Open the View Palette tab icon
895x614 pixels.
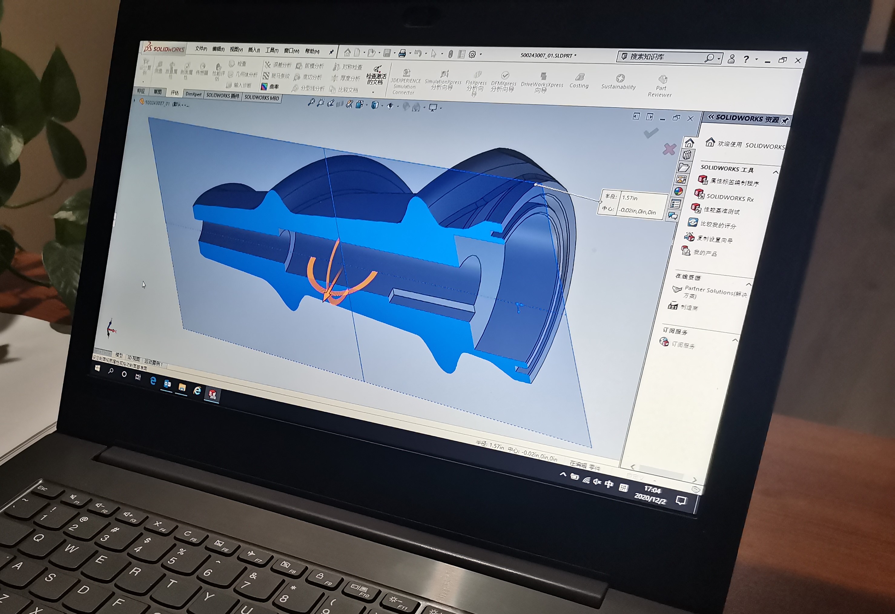point(681,179)
